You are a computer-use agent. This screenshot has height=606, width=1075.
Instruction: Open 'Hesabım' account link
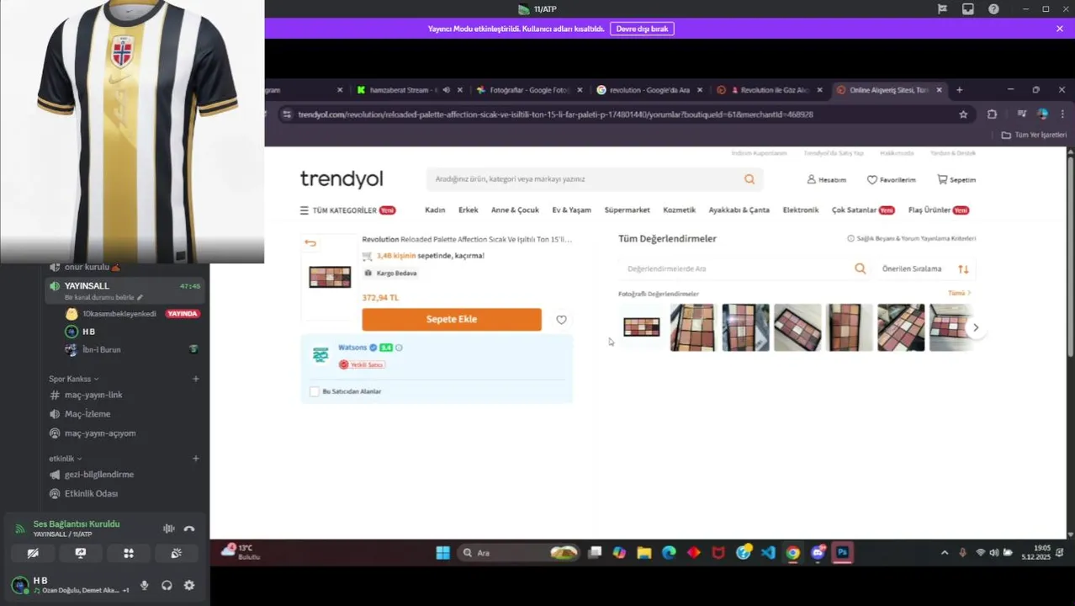pos(826,180)
